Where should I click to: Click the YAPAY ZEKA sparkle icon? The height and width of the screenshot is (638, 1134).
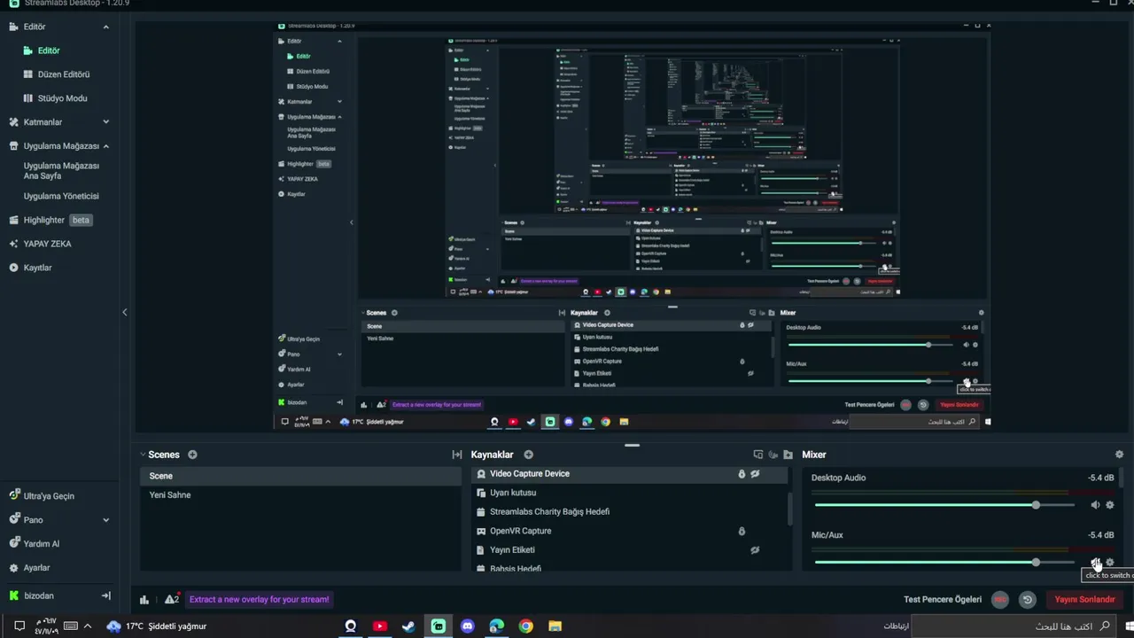click(x=13, y=244)
